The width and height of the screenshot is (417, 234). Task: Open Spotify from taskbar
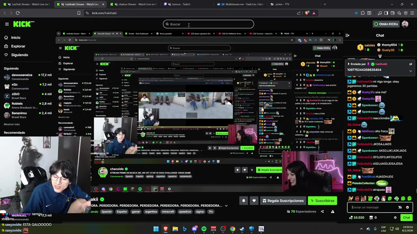[x=204, y=229]
